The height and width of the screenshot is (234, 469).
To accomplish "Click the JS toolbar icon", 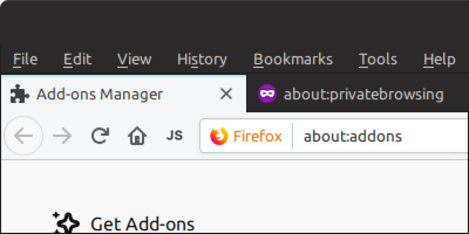I will tap(175, 136).
